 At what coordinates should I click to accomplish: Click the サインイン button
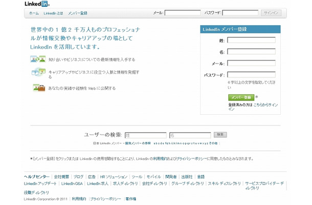(271, 13)
